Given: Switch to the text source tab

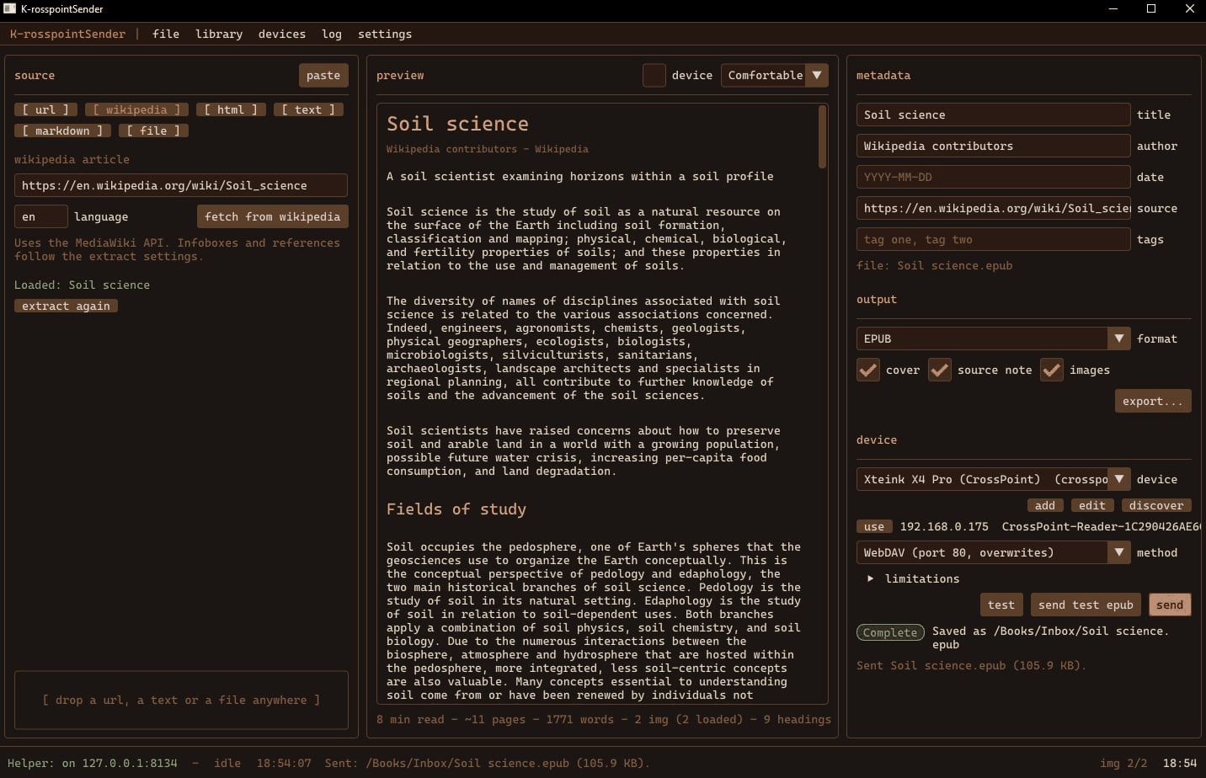Looking at the screenshot, I should click(x=308, y=109).
